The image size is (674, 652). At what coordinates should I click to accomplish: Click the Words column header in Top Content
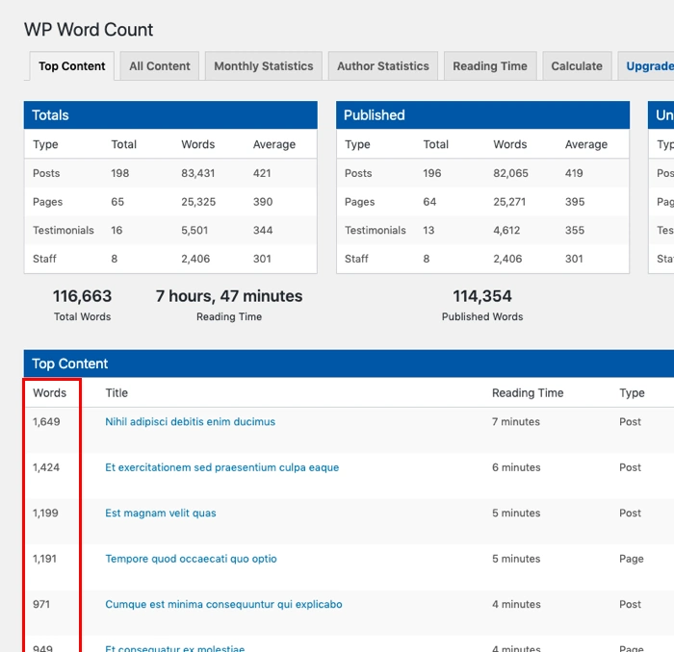coord(49,392)
